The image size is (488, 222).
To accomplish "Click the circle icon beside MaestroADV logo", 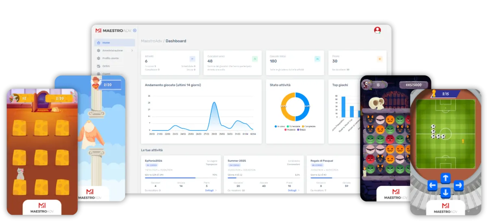I will pyautogui.click(x=135, y=30).
